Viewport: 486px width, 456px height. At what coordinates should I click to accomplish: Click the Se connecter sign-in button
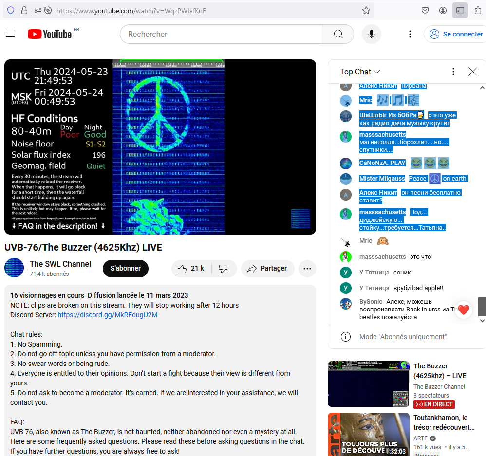[455, 34]
